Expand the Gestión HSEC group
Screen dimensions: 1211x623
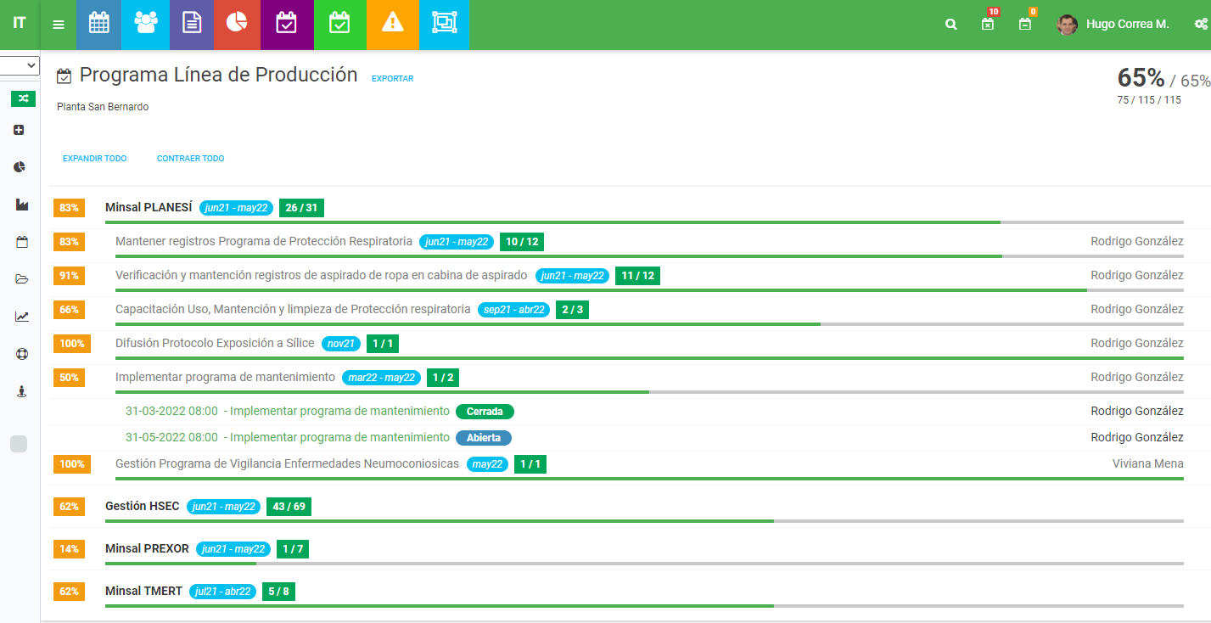click(142, 506)
